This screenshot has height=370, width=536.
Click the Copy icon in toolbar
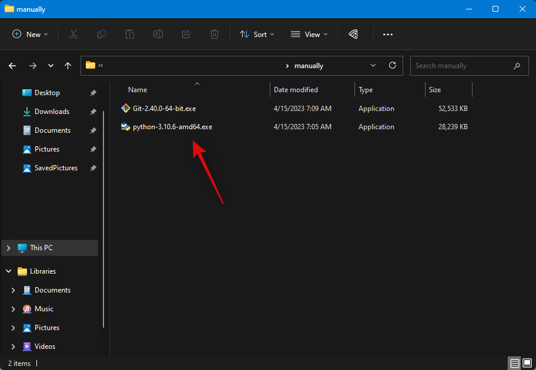(102, 35)
